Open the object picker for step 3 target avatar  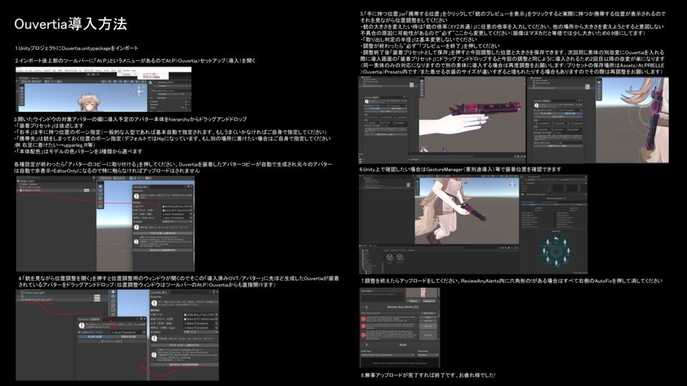point(191,206)
